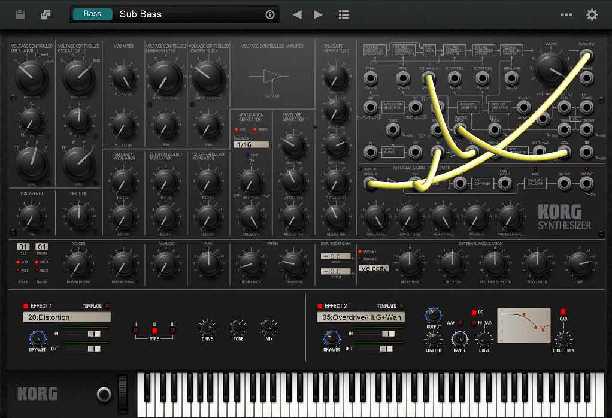Image resolution: width=612 pixels, height=418 pixels.
Task: Click the lowpass filter cutoff frequency knob
Action: point(208,77)
